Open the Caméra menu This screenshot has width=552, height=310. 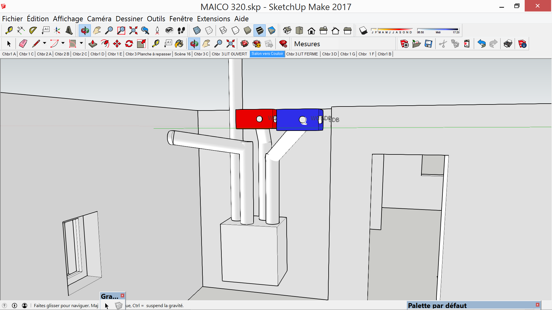coord(99,19)
